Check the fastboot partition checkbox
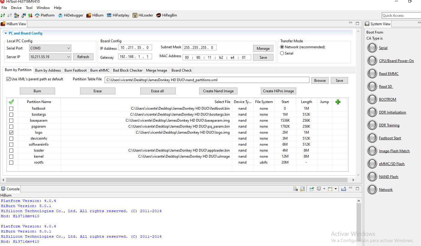Viewport: 421px width, 246px height. (11, 108)
